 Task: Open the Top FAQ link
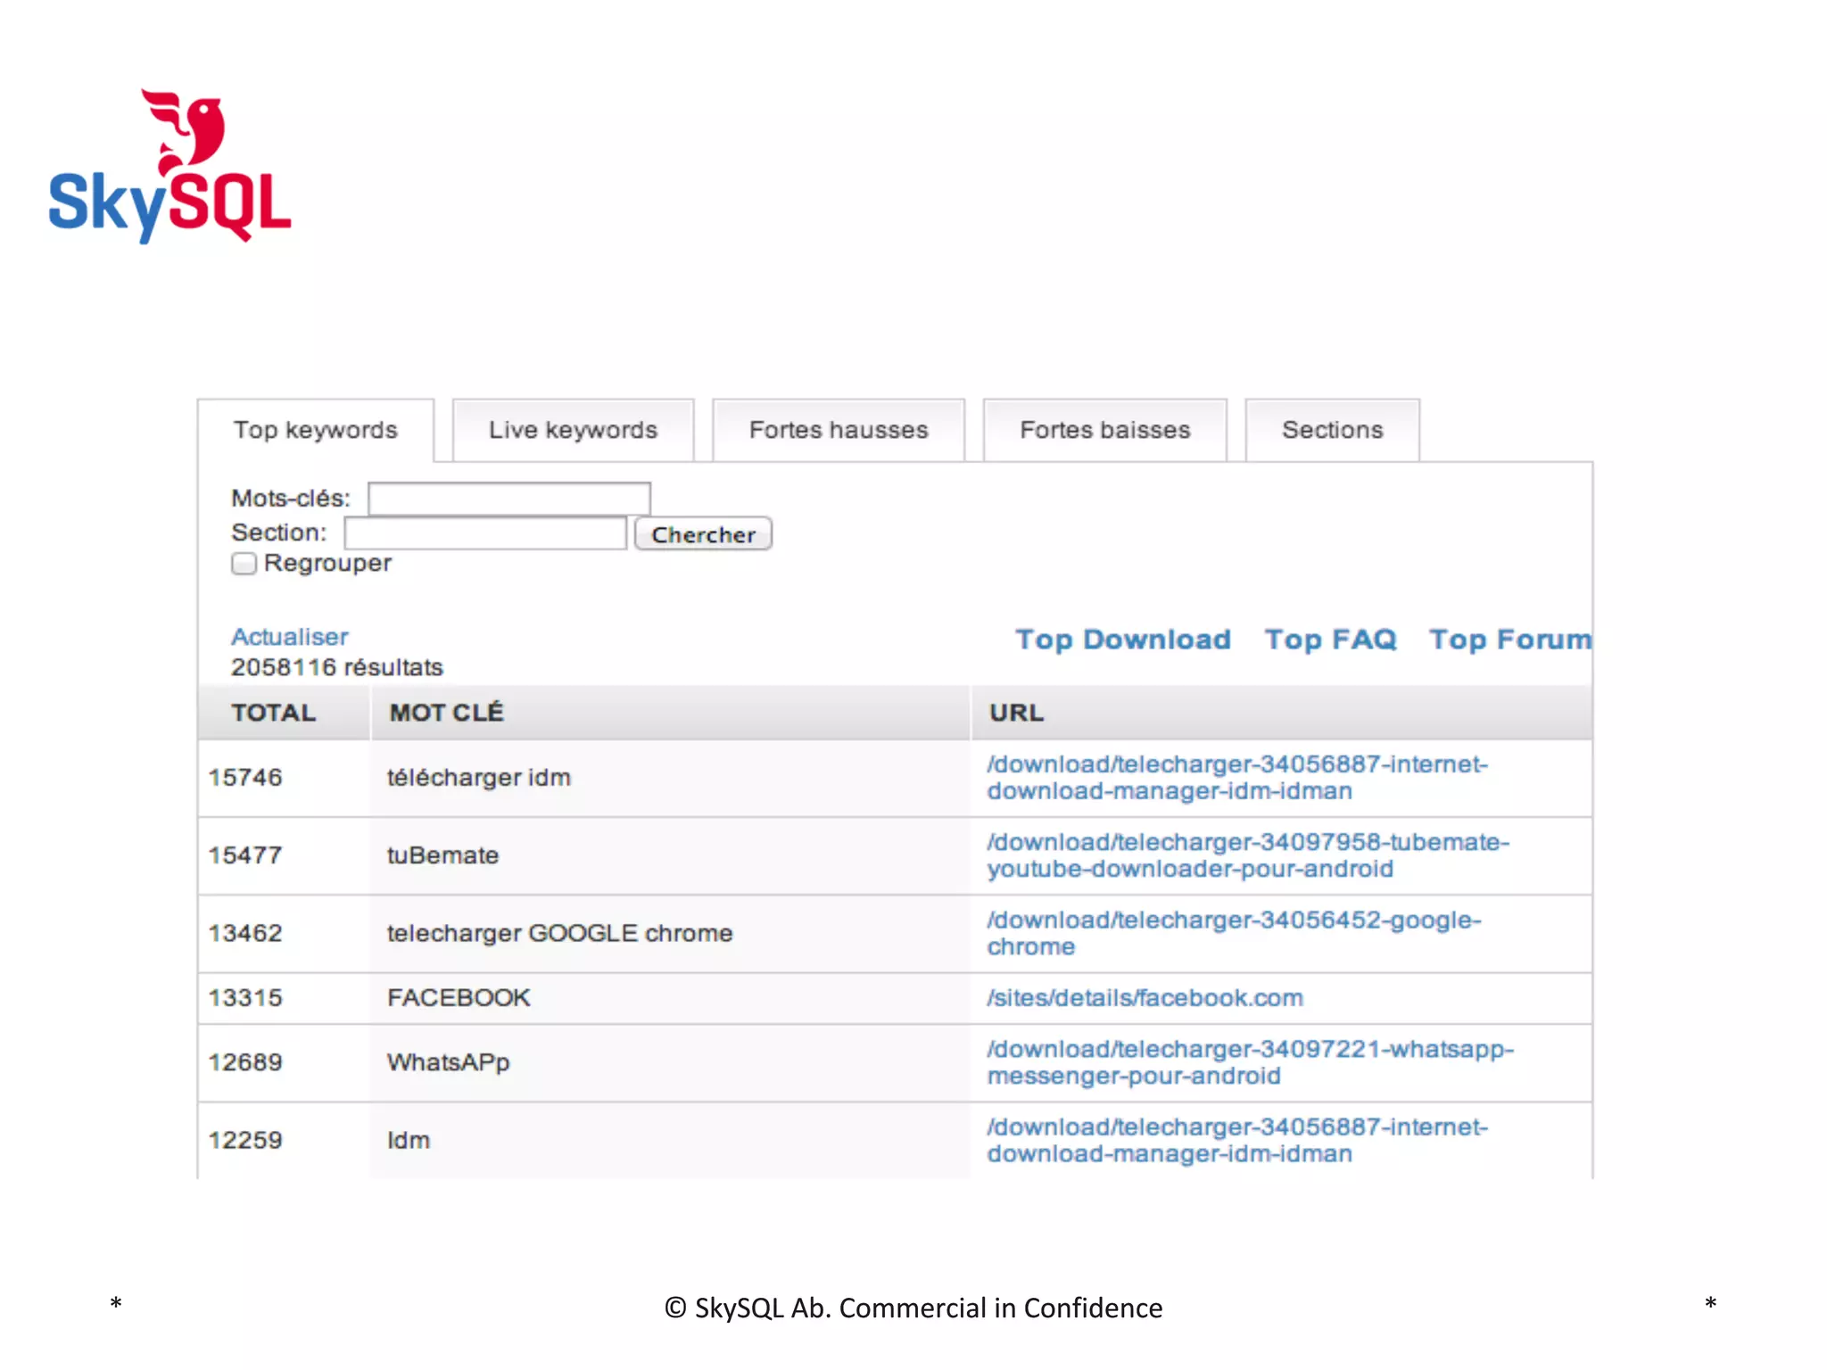[x=1330, y=640]
